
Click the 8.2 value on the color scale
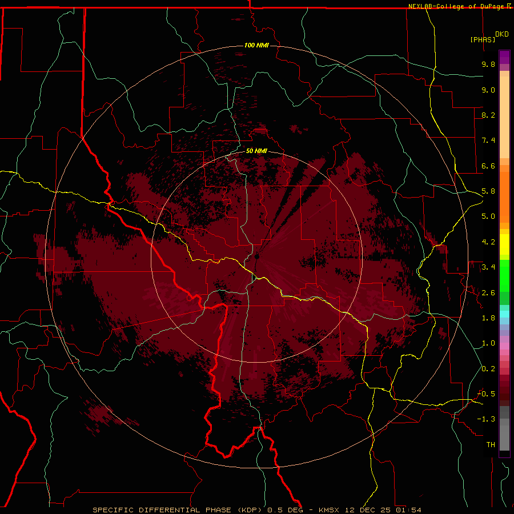coord(488,115)
